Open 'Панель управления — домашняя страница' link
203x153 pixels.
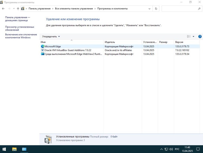pos(18,19)
